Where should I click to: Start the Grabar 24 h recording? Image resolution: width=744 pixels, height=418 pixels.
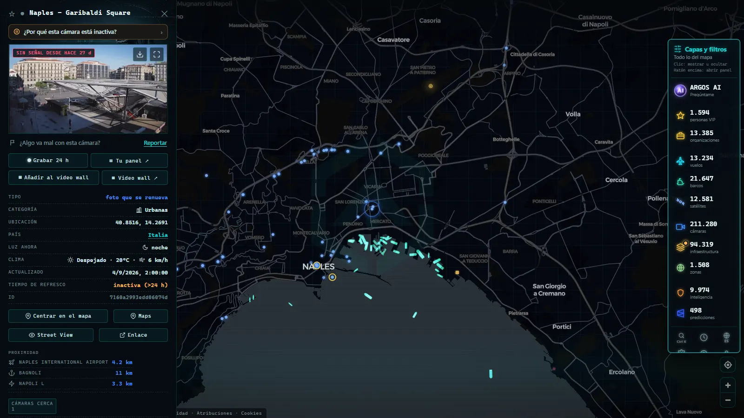pyautogui.click(x=48, y=160)
